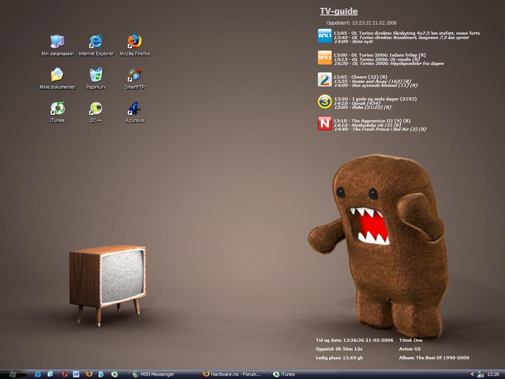Viewport: 505px width, 379px height.
Task: Click 'Tid og dato' widget line
Action: coord(355,340)
